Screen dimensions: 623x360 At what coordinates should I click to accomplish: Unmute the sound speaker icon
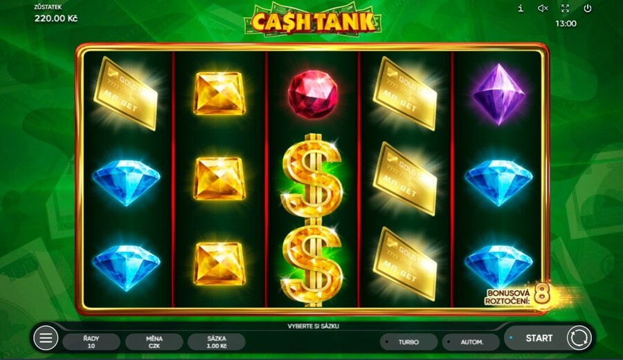[543, 8]
